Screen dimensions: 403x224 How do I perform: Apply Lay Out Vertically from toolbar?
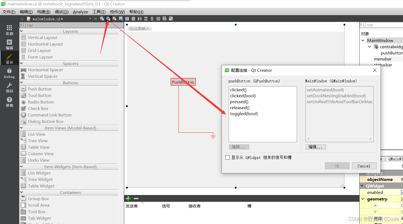tap(133, 19)
